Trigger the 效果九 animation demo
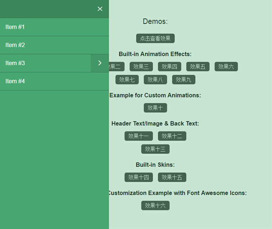This screenshot has height=229, width=272. [184, 80]
